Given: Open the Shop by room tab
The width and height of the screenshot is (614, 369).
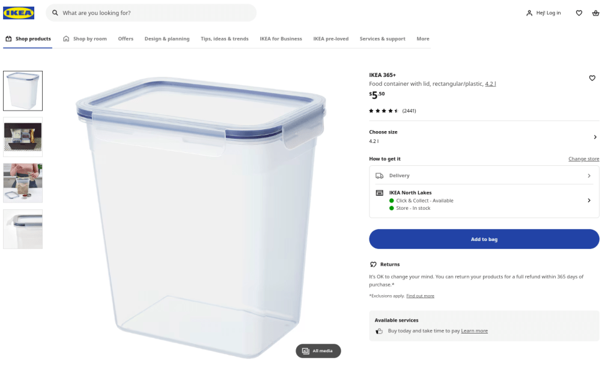Looking at the screenshot, I should click(85, 39).
